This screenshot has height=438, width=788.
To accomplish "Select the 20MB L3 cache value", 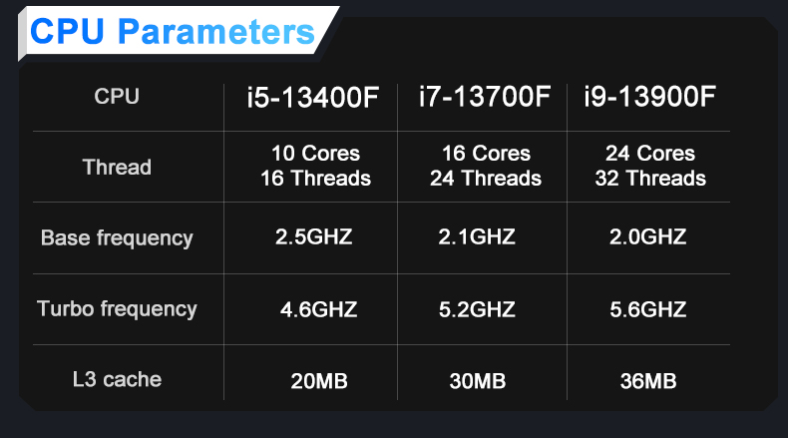I will (319, 381).
